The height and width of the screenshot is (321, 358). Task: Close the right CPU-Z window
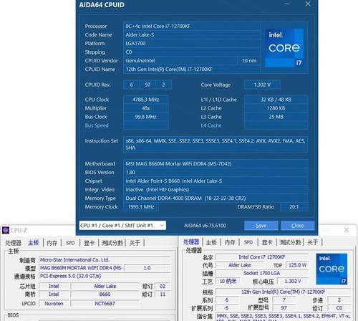347,230
